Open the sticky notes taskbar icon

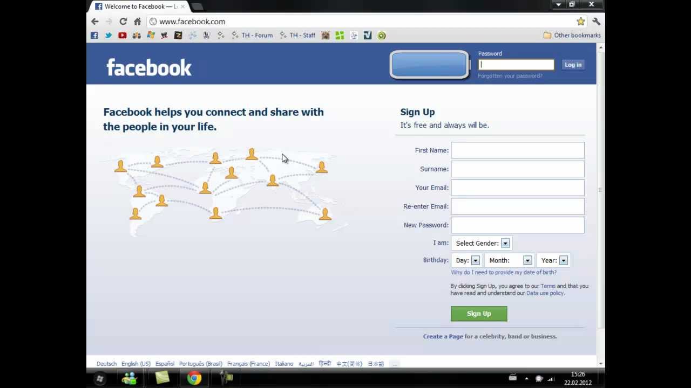pyautogui.click(x=162, y=378)
